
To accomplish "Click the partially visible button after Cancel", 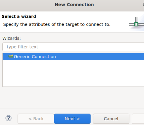I will [138, 119].
